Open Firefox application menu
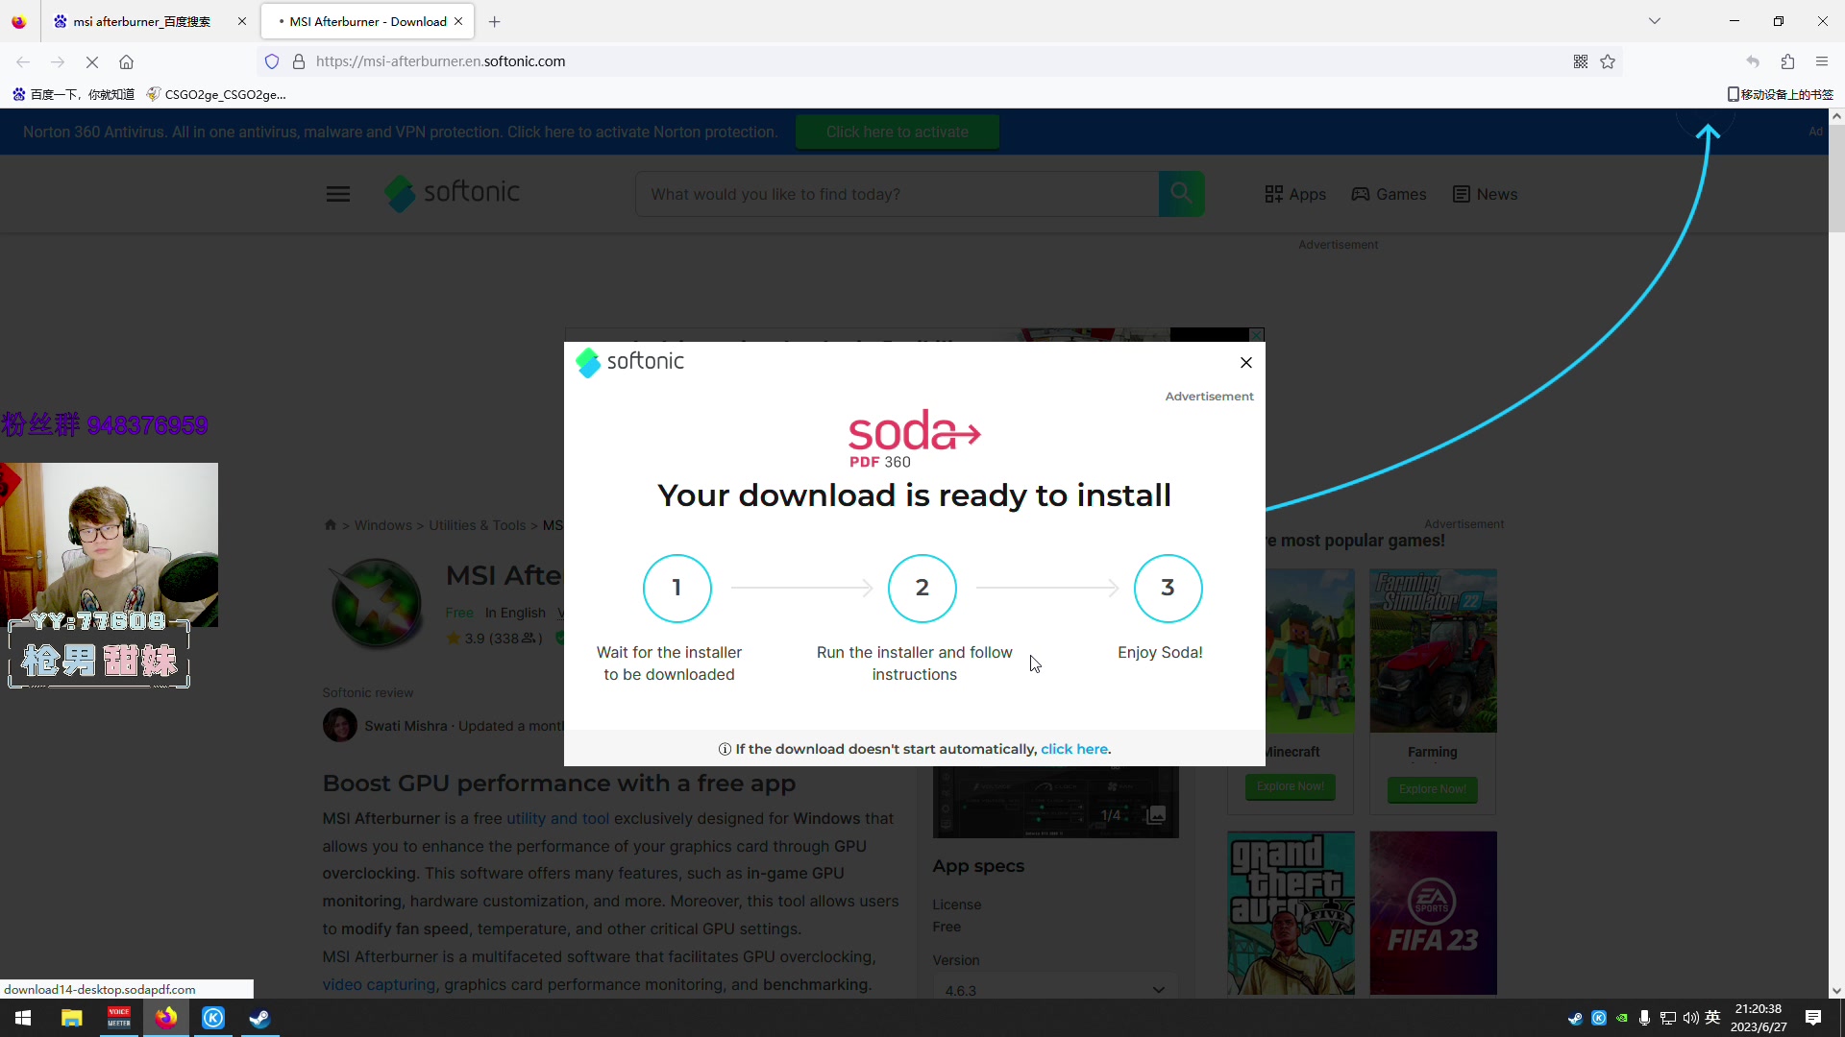 click(1822, 61)
